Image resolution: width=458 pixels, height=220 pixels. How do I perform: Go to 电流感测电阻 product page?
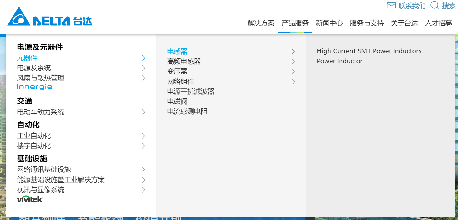(x=187, y=112)
